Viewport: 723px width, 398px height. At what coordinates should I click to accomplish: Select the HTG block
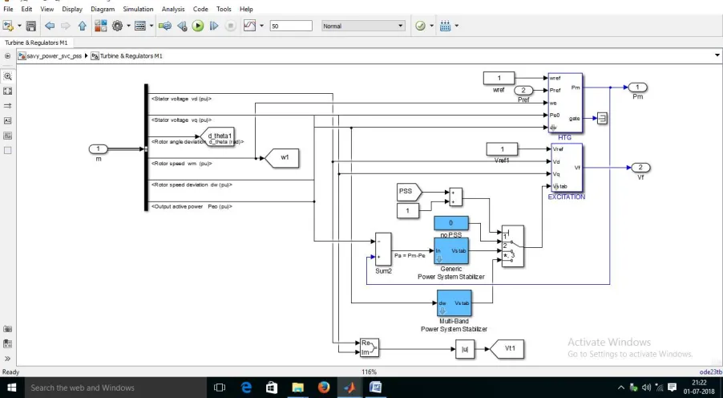click(x=565, y=103)
